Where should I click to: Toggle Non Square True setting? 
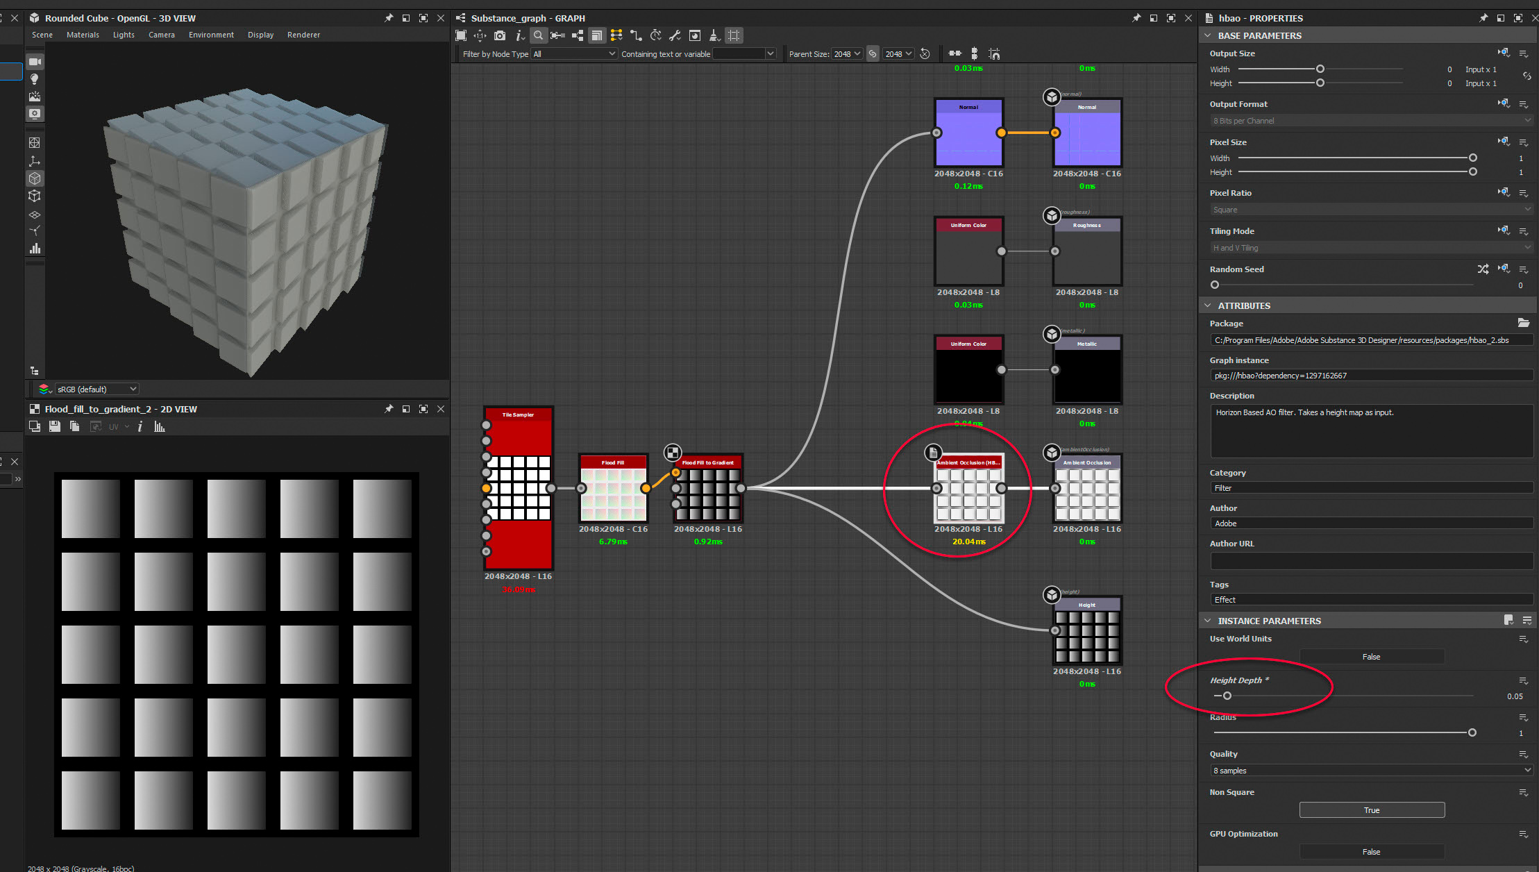pyautogui.click(x=1372, y=810)
